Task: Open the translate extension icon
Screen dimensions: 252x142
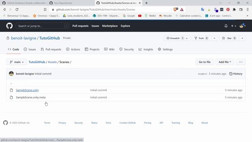Action: tap(202, 9)
